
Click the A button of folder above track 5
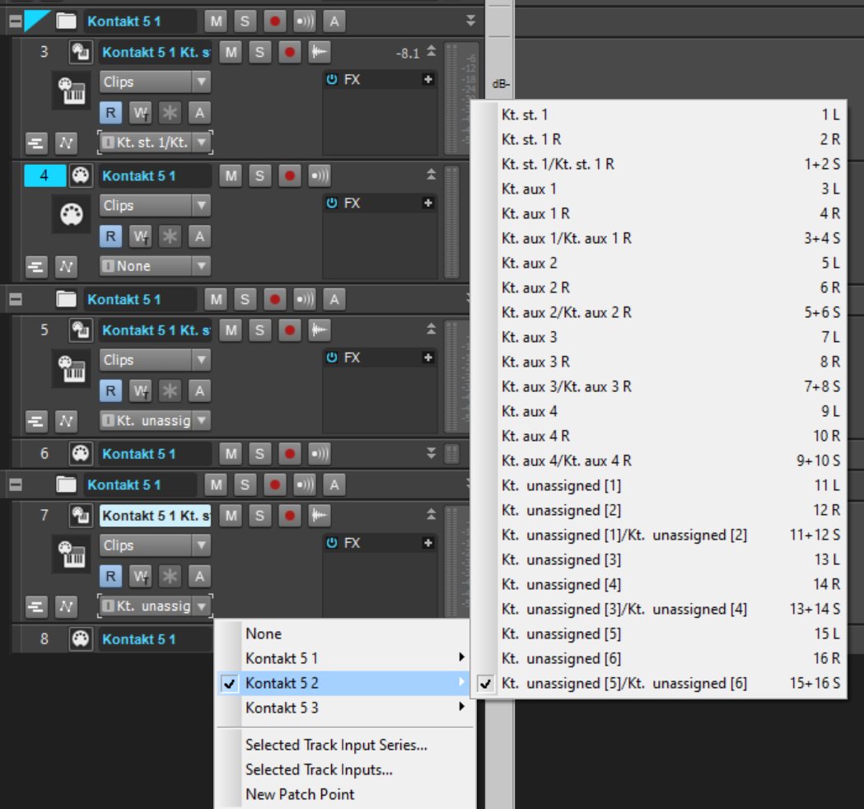point(334,299)
